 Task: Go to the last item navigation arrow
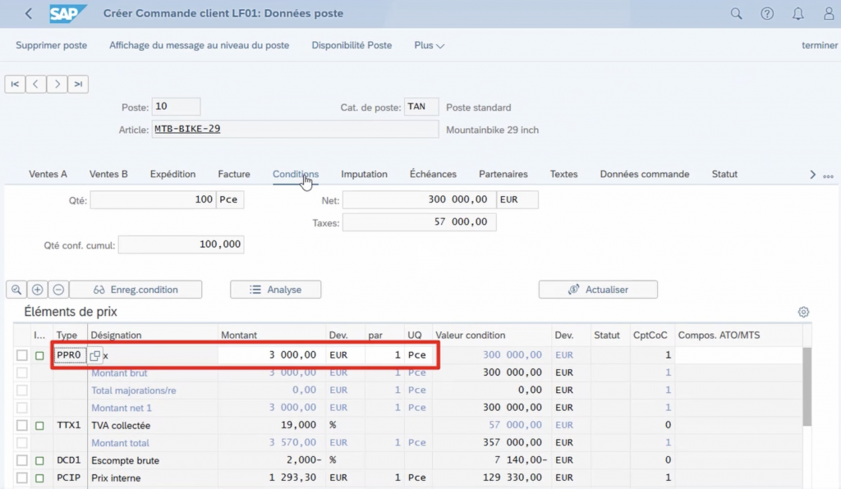coord(78,84)
